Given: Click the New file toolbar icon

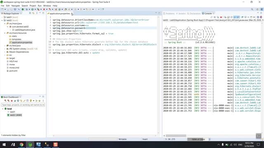Looking at the screenshot, I should pyautogui.click(x=2, y=9).
